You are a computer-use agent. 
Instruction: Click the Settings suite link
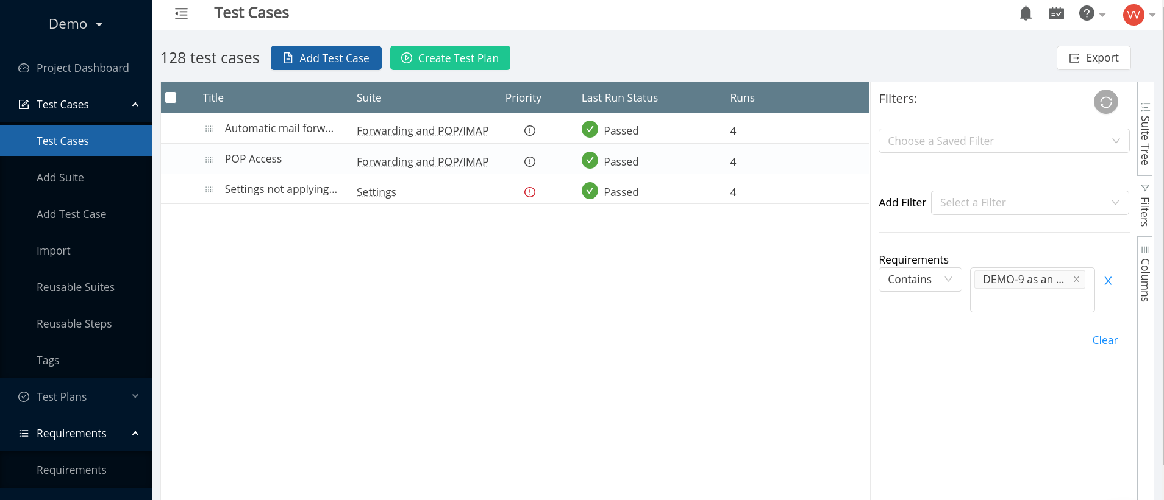[376, 192]
